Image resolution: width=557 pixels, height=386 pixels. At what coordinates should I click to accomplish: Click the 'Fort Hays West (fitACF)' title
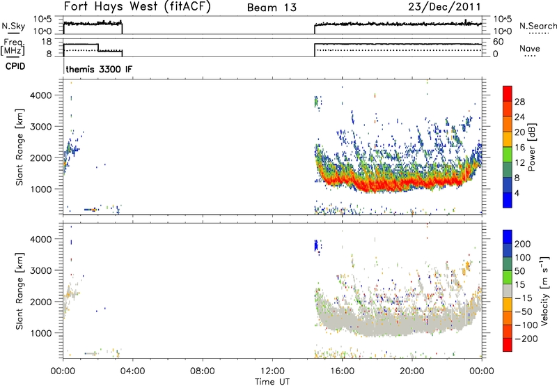[x=137, y=6]
